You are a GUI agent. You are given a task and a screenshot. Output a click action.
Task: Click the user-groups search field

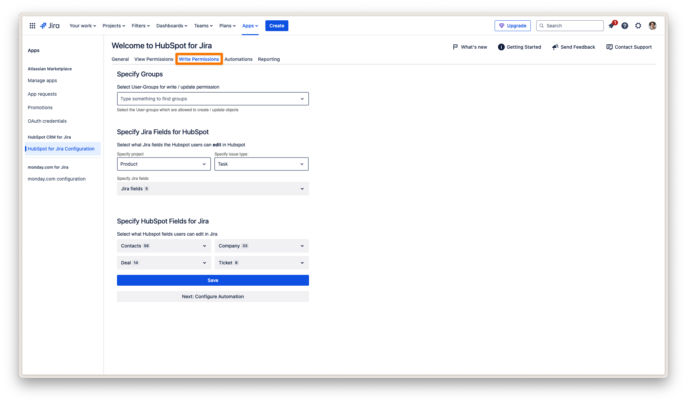pyautogui.click(x=208, y=99)
